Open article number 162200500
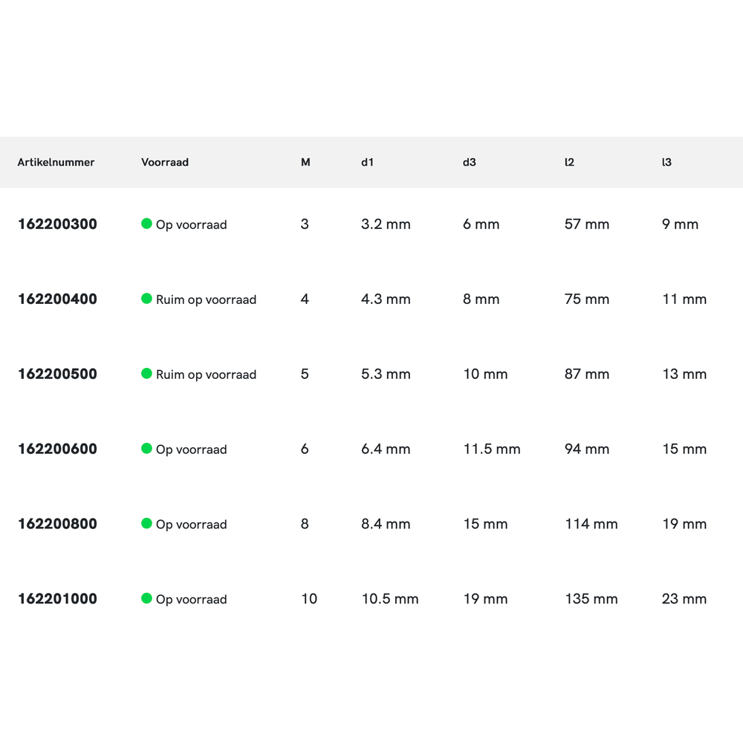 [x=57, y=374]
